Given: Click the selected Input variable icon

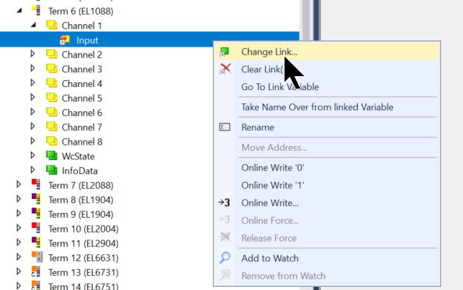Looking at the screenshot, I should [x=65, y=40].
